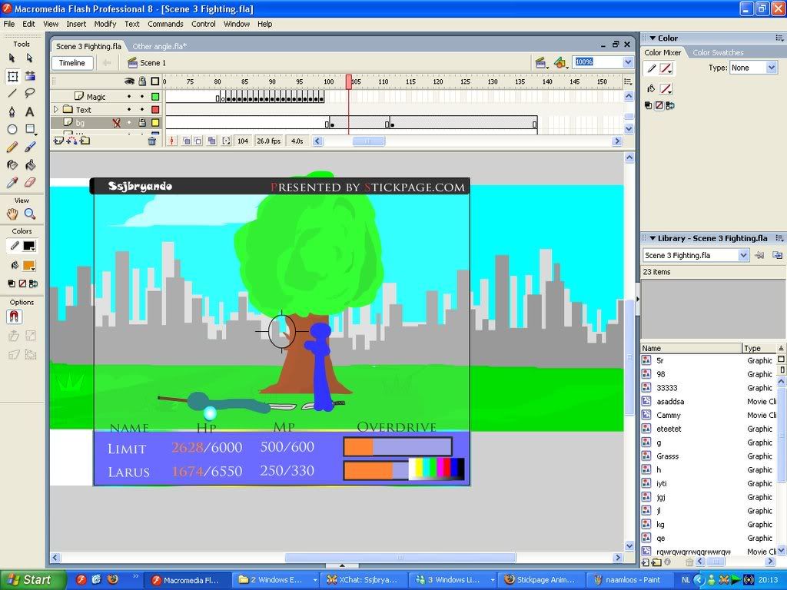The width and height of the screenshot is (787, 590).
Task: Choose the Eraser tool
Action: tap(30, 183)
